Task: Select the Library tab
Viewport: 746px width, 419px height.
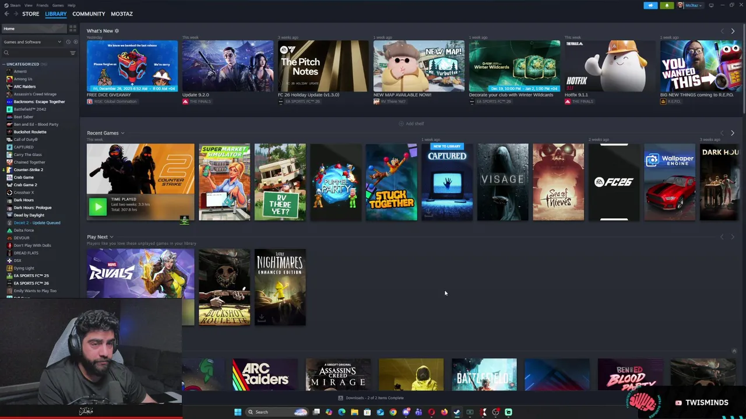Action: [56, 14]
